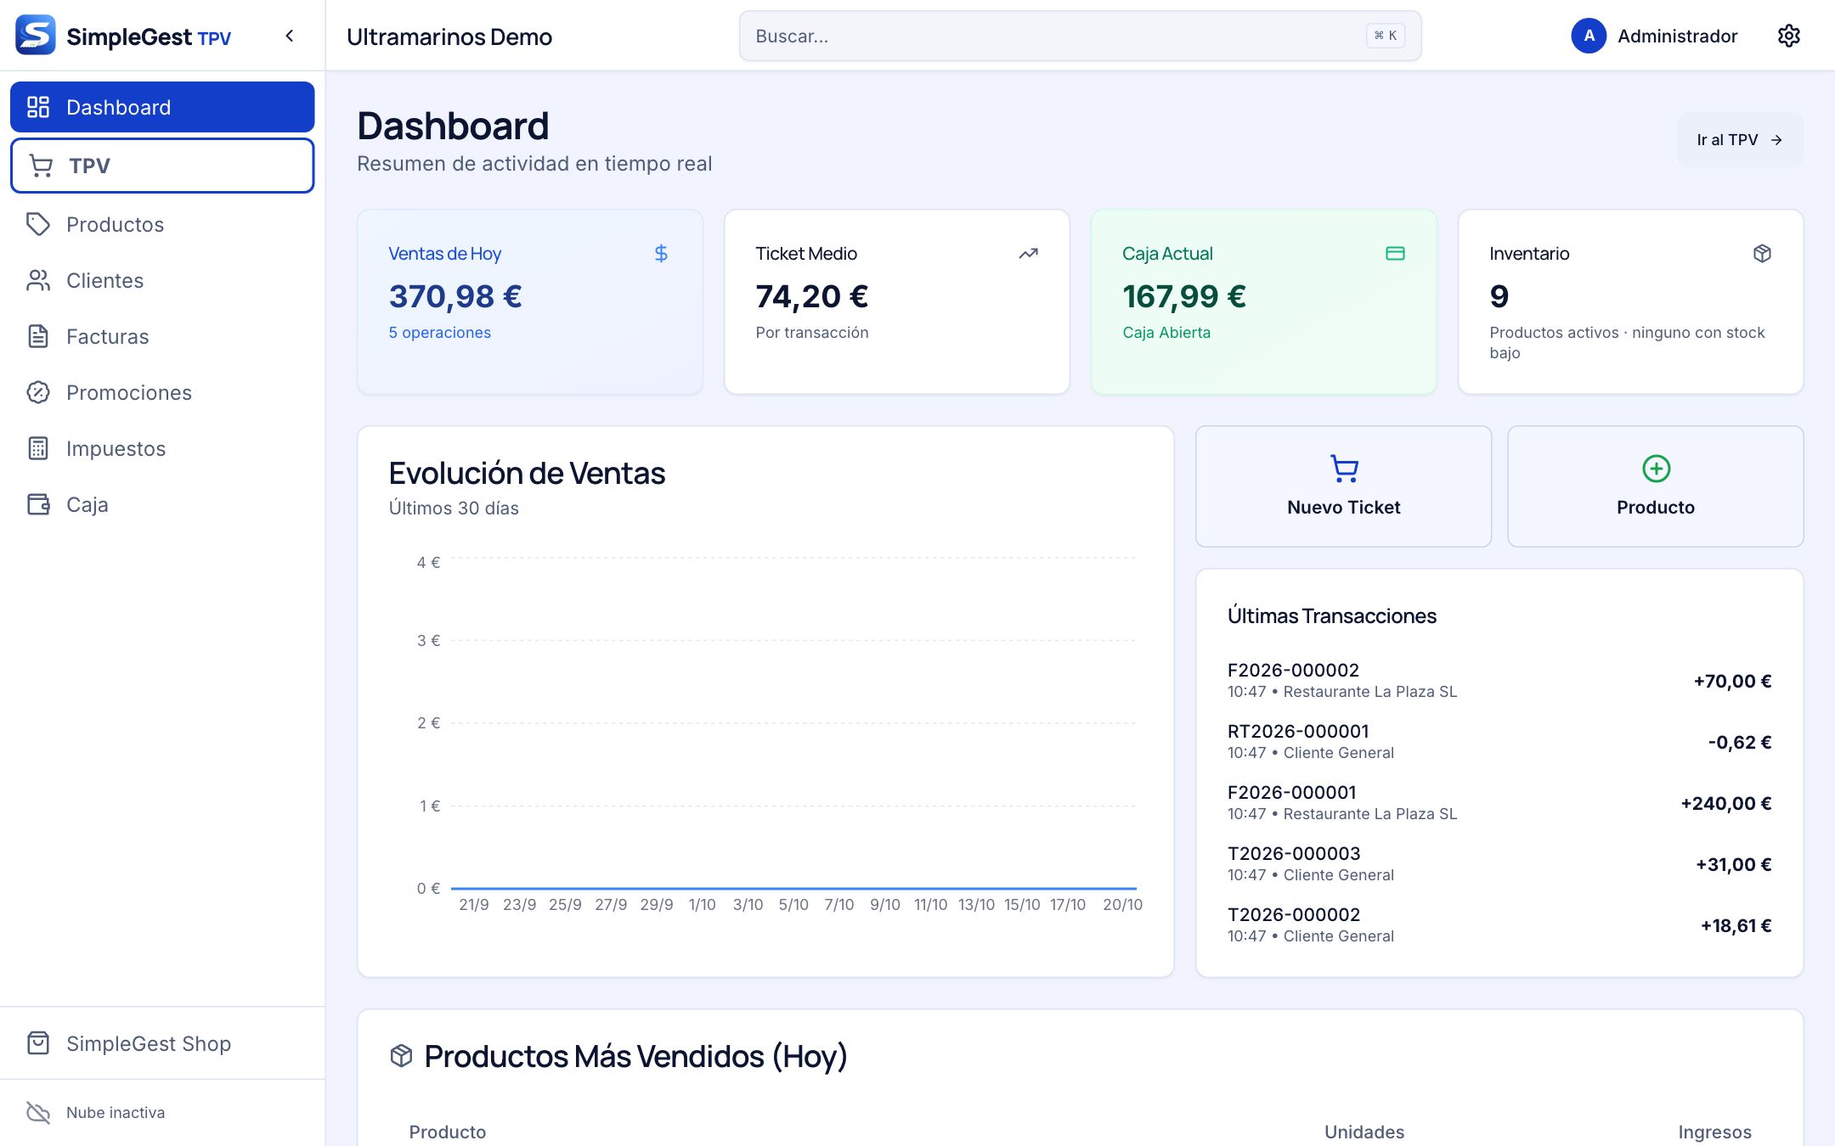The image size is (1835, 1146).
Task: Click the dollar icon on Ventas de Hoy
Action: pos(661,253)
